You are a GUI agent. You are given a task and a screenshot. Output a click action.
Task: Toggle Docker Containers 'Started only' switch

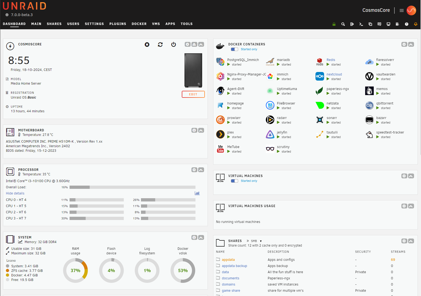[x=234, y=49]
